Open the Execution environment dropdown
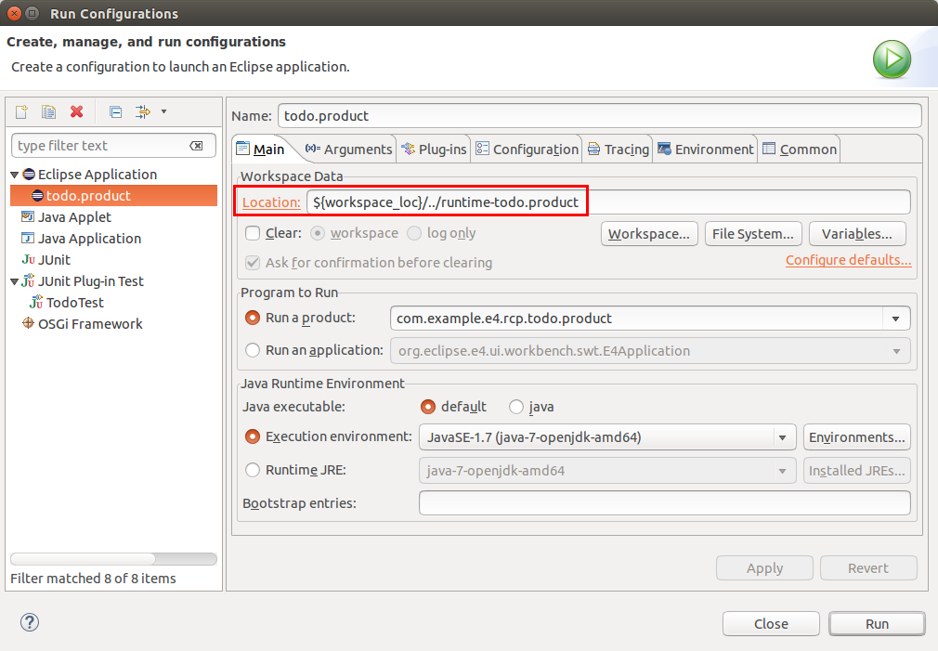Image resolution: width=938 pixels, height=651 pixels. 781,436
